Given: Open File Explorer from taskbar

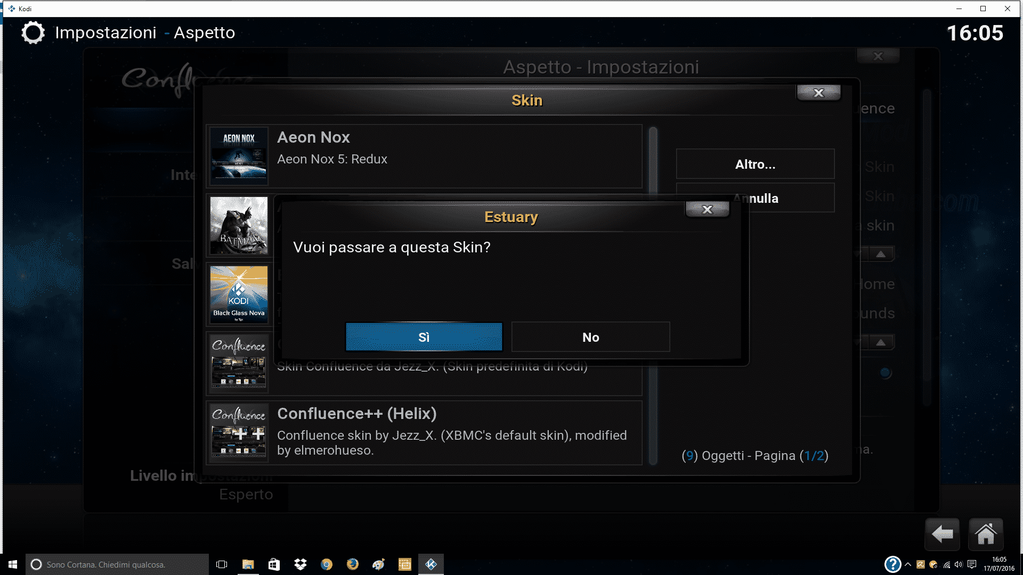Looking at the screenshot, I should [248, 564].
